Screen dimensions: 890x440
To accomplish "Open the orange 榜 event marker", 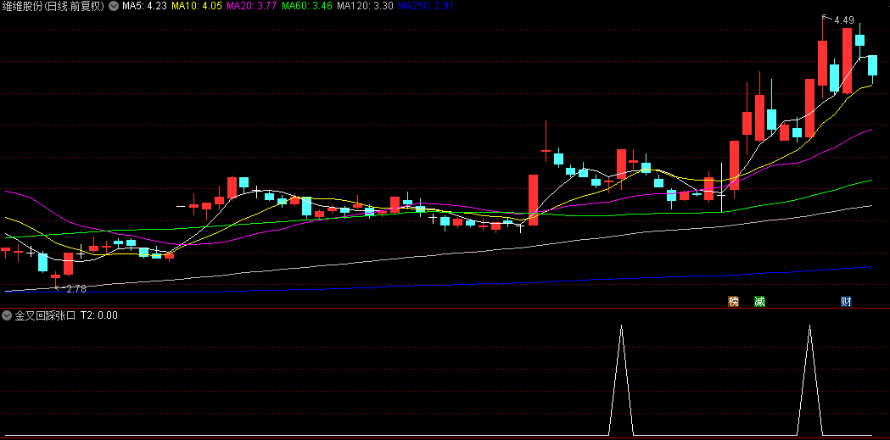I will pos(734,302).
